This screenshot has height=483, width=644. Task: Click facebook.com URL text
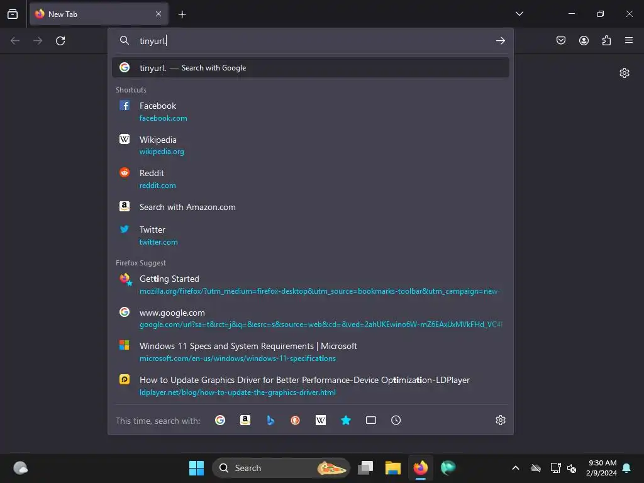pos(163,118)
